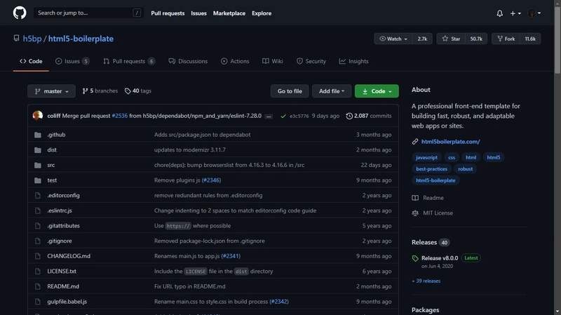Switch to the Security tab
Image resolution: width=561 pixels, height=315 pixels.
[311, 61]
